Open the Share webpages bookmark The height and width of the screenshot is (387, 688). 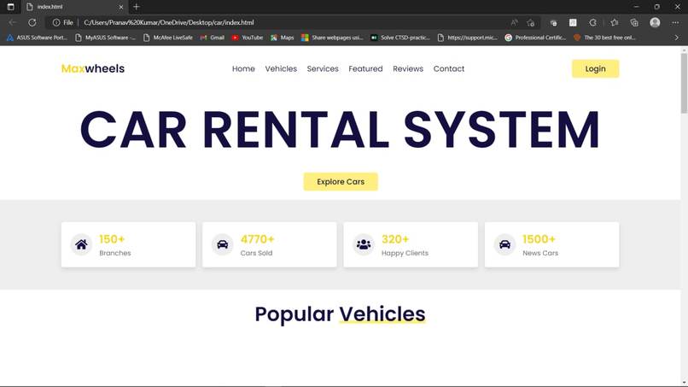[x=332, y=38]
